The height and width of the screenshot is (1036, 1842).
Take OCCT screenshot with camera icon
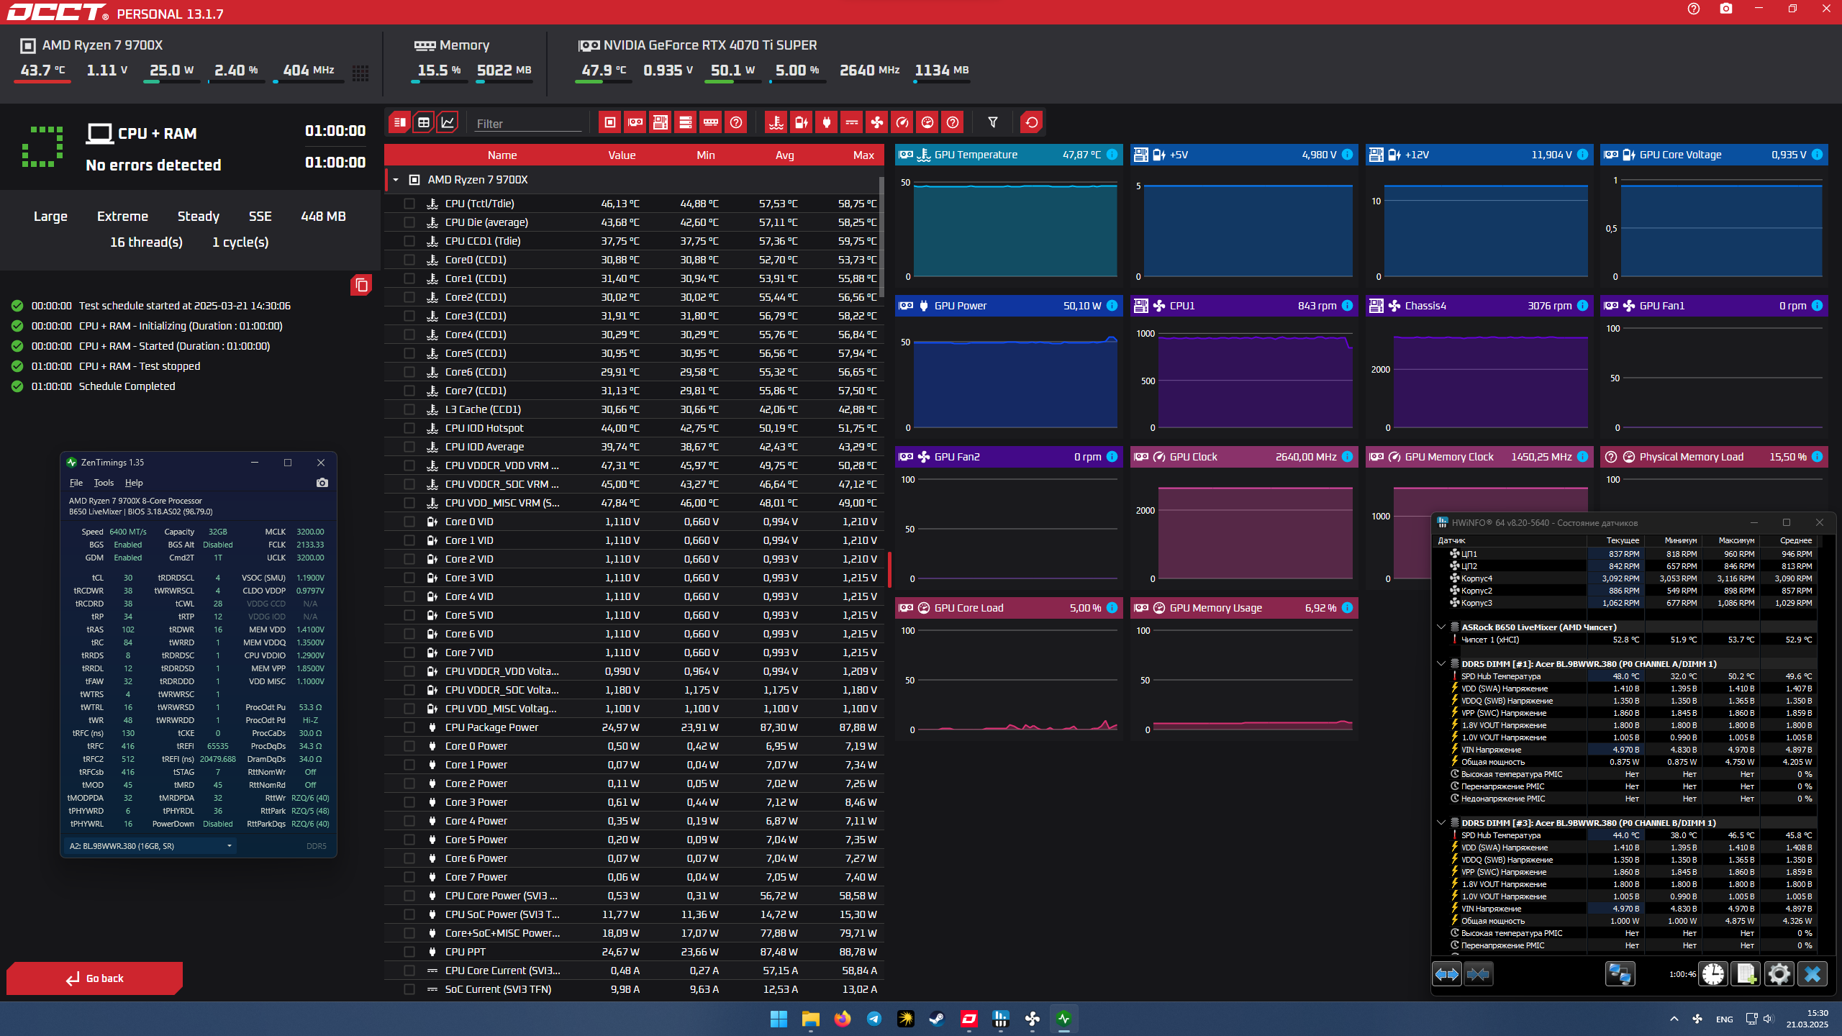[x=1725, y=9]
